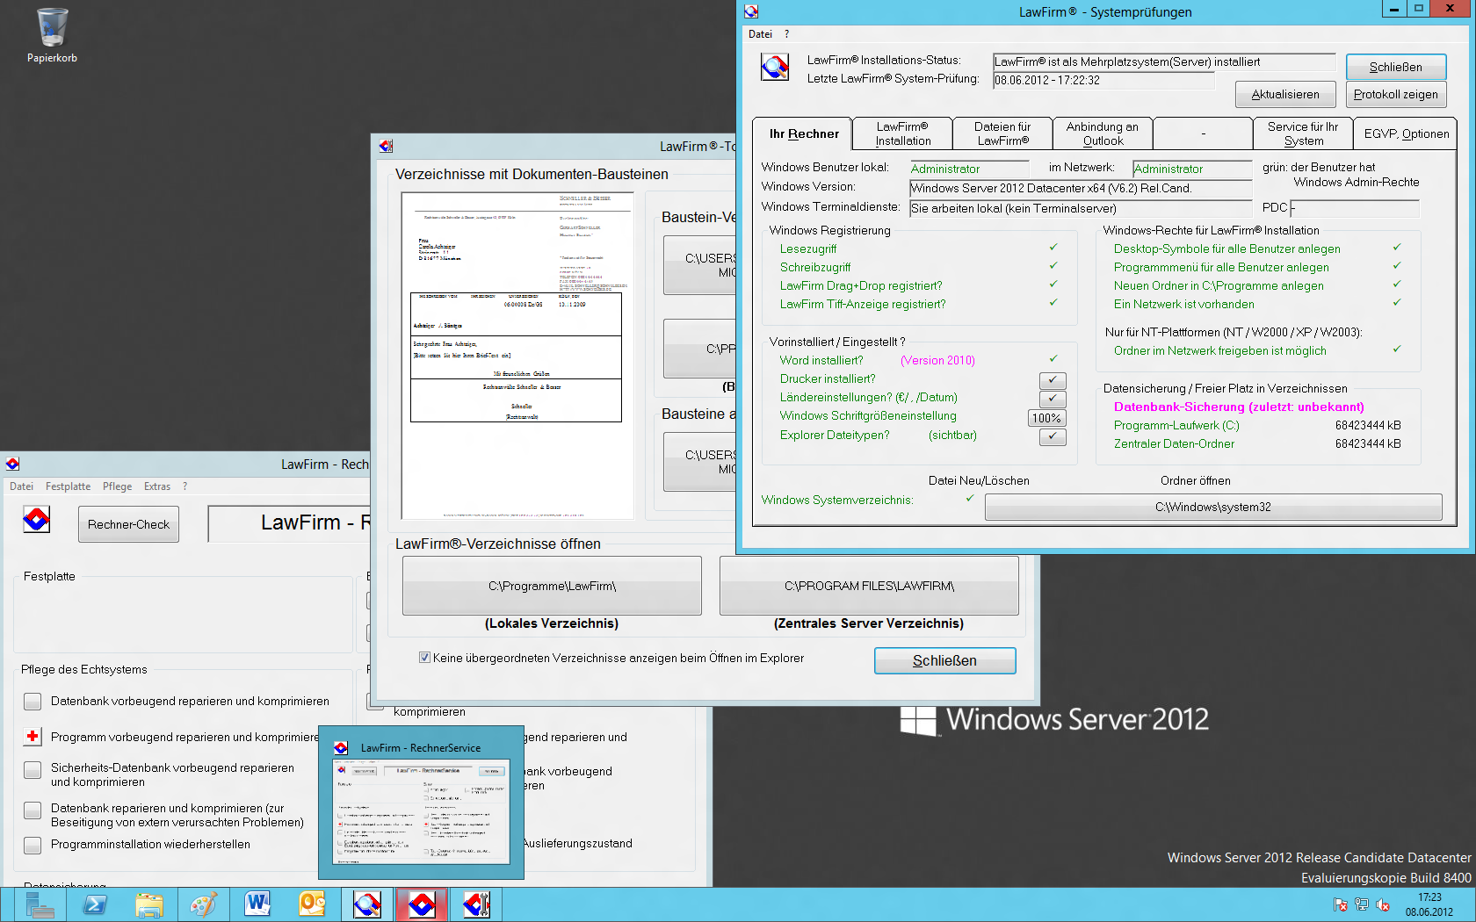Image resolution: width=1476 pixels, height=922 pixels.
Task: Open Server Manager from the taskbar
Action: pyautogui.click(x=40, y=904)
